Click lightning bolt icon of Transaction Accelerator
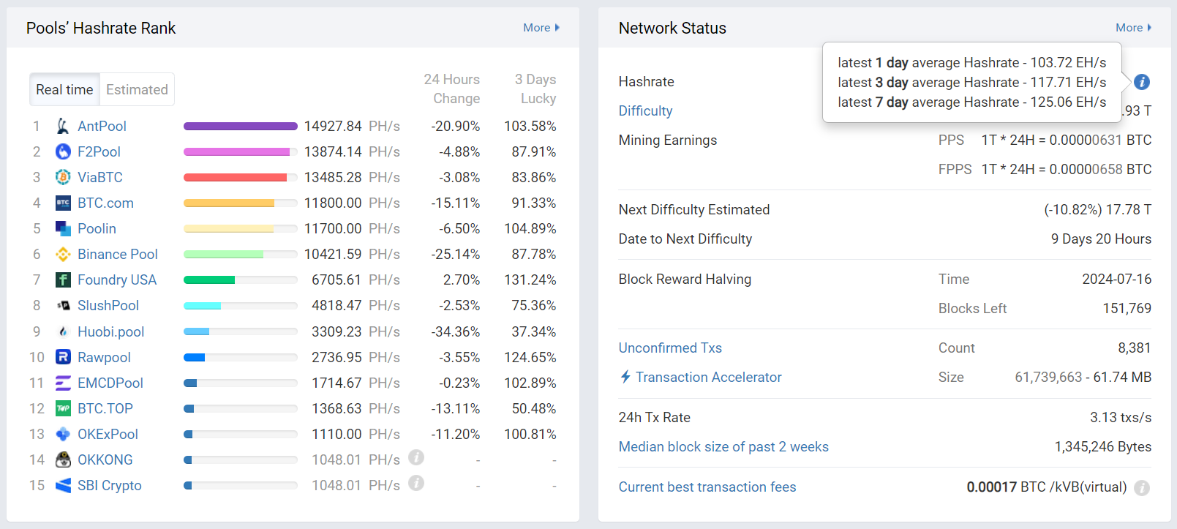This screenshot has width=1177, height=529. point(625,377)
